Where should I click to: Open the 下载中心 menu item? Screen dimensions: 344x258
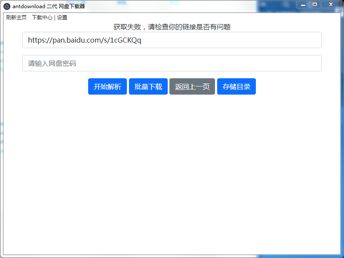(x=42, y=18)
